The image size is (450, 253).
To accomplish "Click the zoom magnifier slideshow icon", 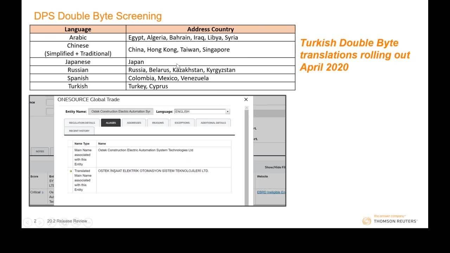I will (x=76, y=222).
